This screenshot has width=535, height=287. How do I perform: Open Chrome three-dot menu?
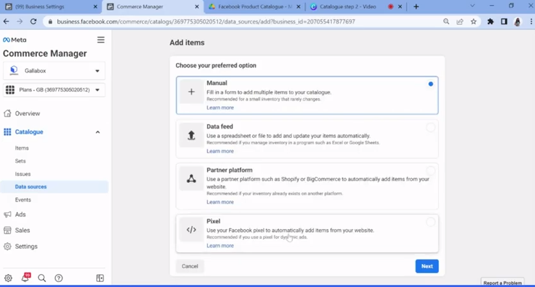(x=531, y=22)
